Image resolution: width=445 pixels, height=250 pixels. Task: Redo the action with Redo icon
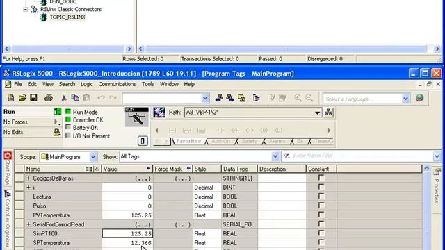(x=113, y=98)
